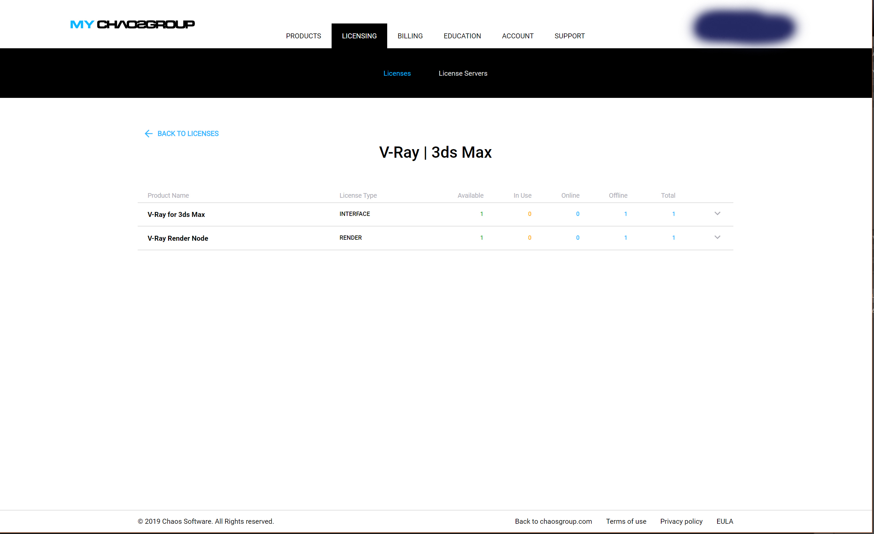This screenshot has height=534, width=874.
Task: Open the Privacy policy link
Action: point(681,521)
